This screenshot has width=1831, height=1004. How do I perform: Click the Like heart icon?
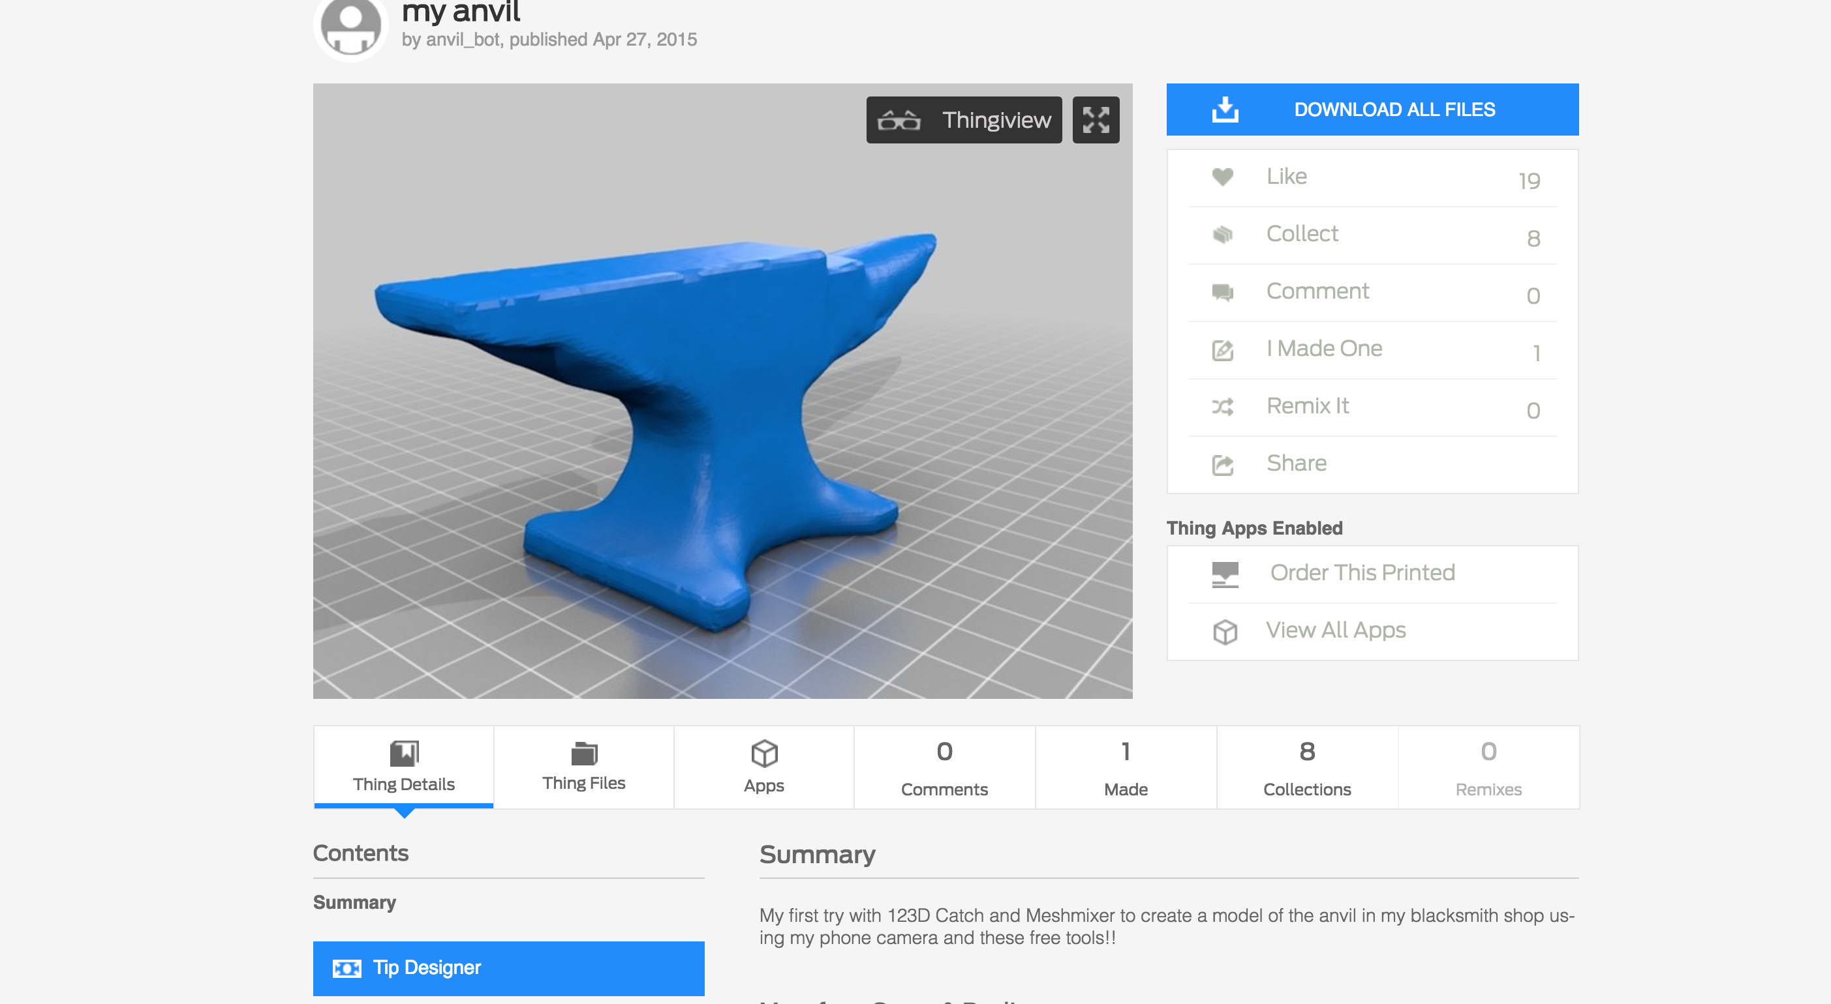tap(1222, 177)
